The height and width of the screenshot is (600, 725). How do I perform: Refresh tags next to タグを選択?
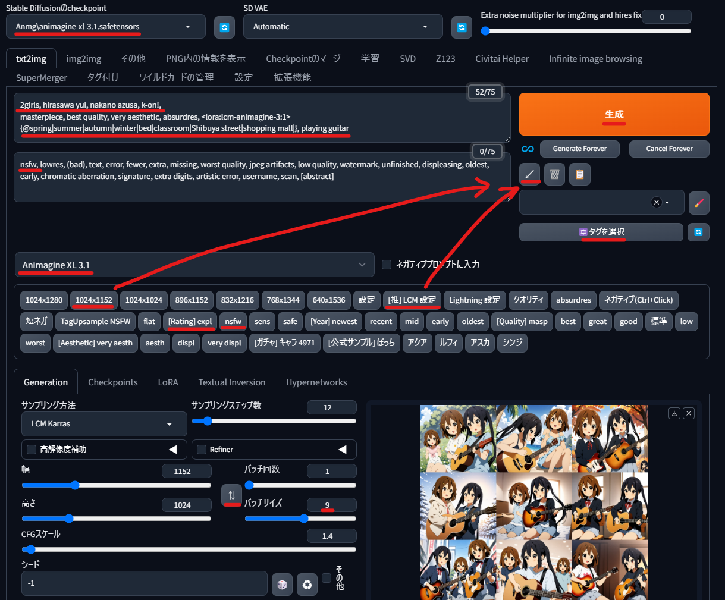[698, 232]
